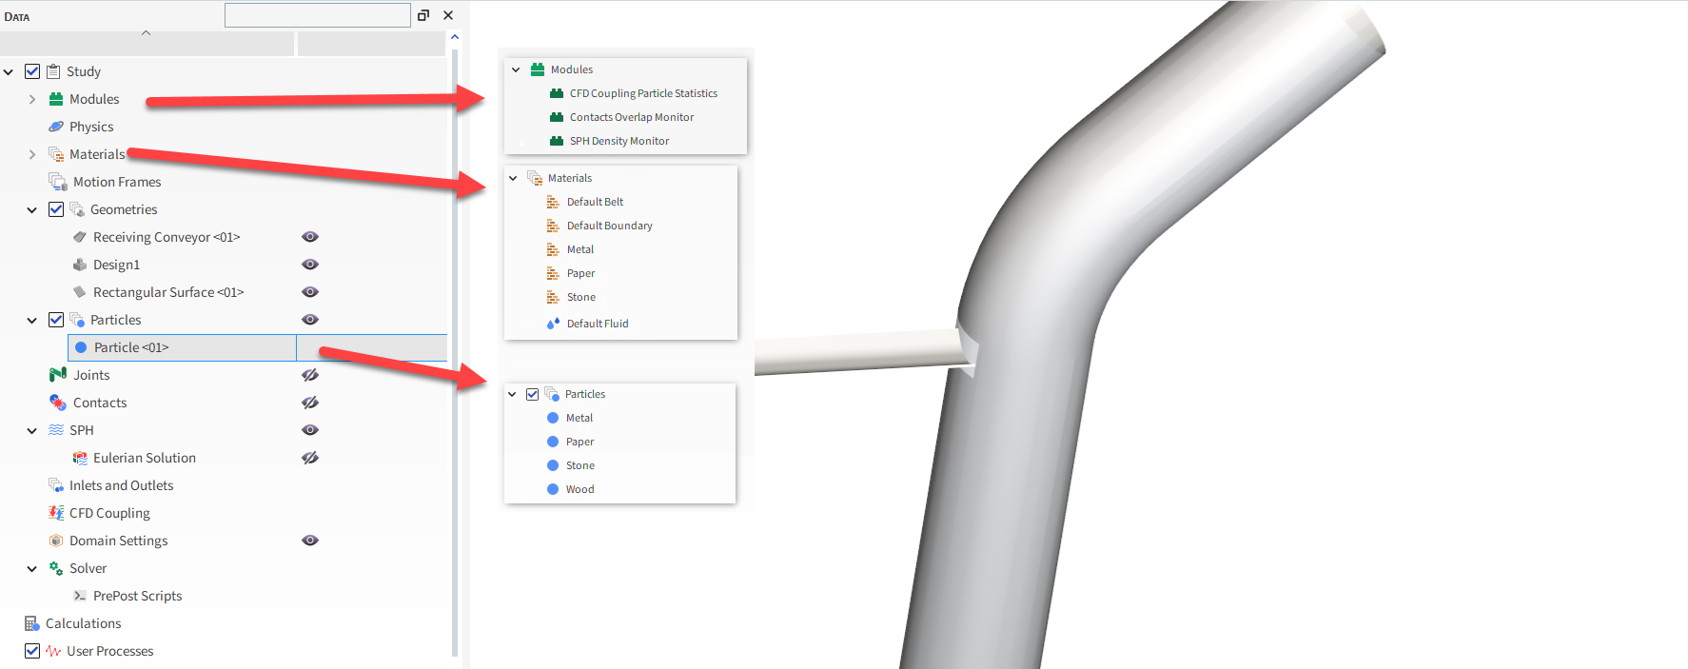Select the Metal particle entry
1688x669 pixels.
click(x=579, y=418)
